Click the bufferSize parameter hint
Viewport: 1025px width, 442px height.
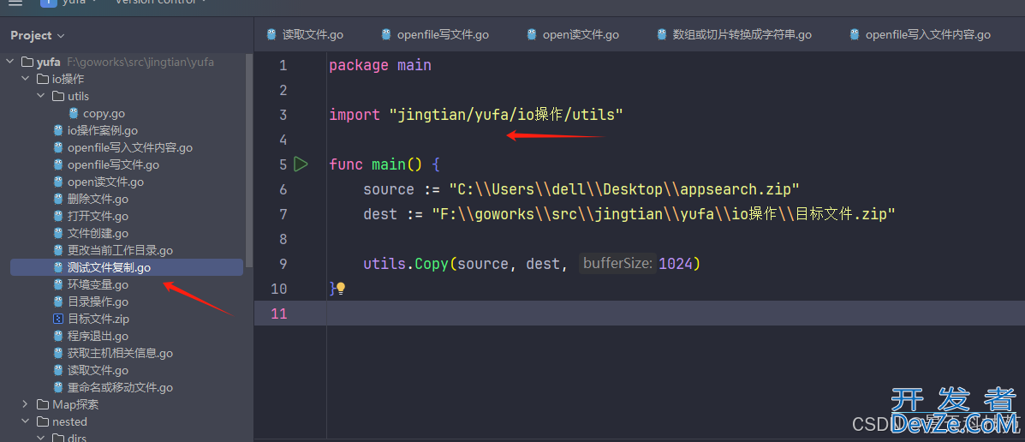617,264
